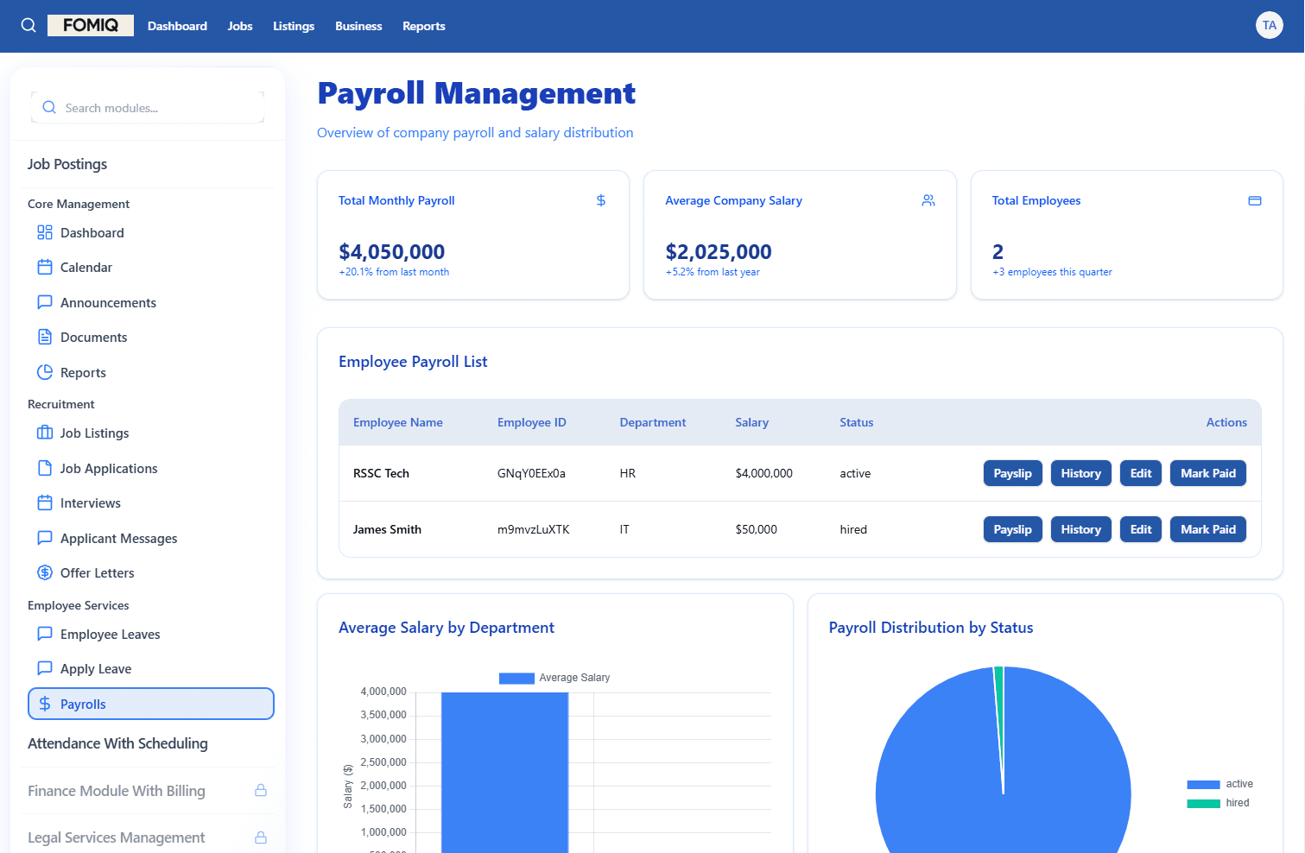Open the Payslip for RSSC Tech

[1012, 473]
